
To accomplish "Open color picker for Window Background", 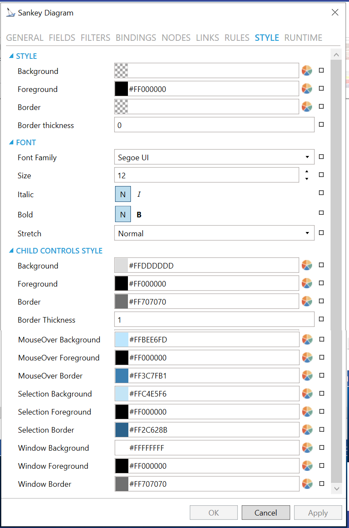I will point(307,448).
